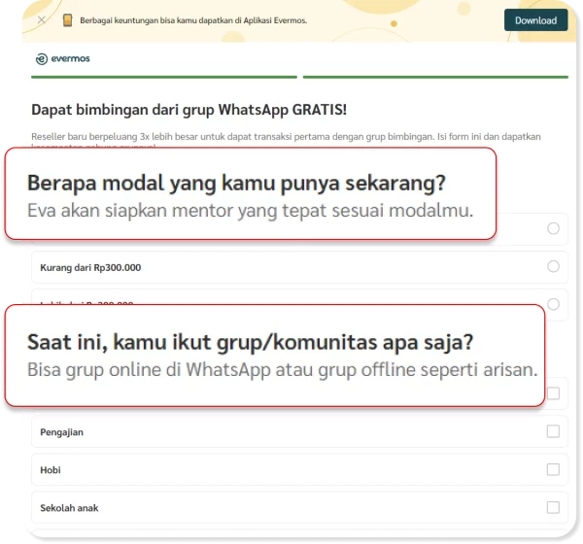Select radio for Kurang dari Rp300.000
Viewport: 583px width, 544px height.
click(x=553, y=266)
